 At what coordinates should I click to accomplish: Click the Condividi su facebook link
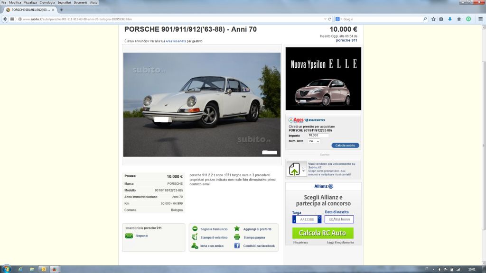[x=259, y=246]
